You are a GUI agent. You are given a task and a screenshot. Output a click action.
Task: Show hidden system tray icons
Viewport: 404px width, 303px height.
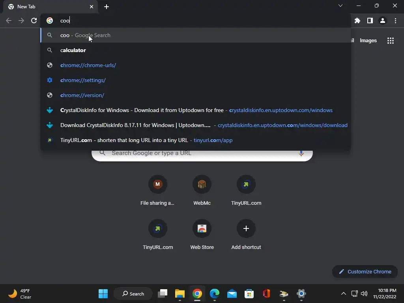click(344, 294)
